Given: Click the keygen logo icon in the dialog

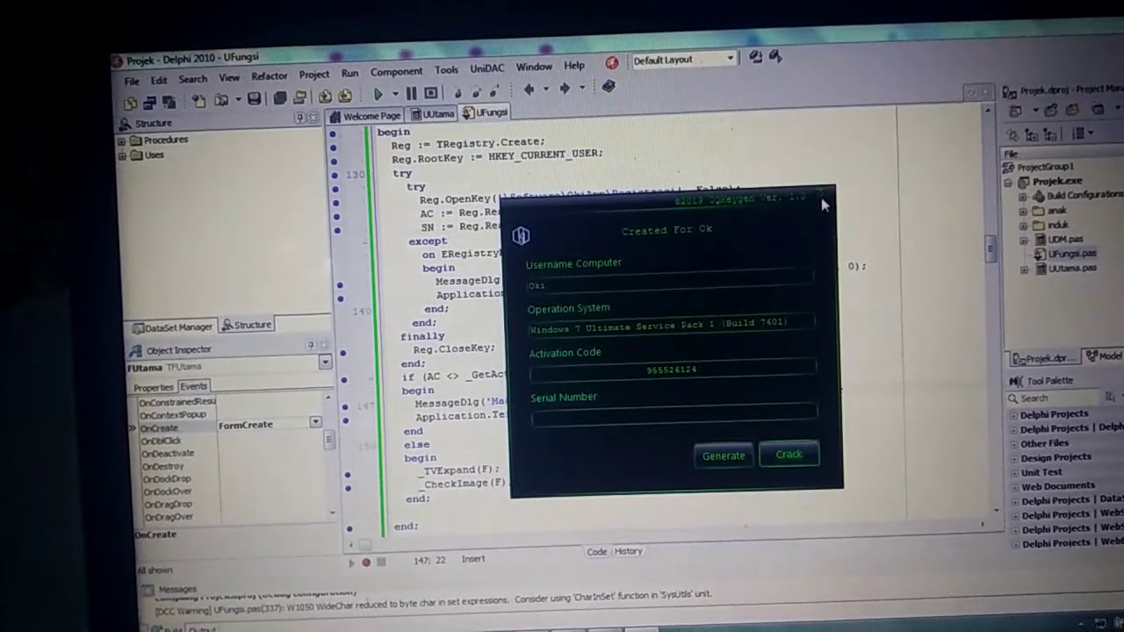Looking at the screenshot, I should pos(521,235).
